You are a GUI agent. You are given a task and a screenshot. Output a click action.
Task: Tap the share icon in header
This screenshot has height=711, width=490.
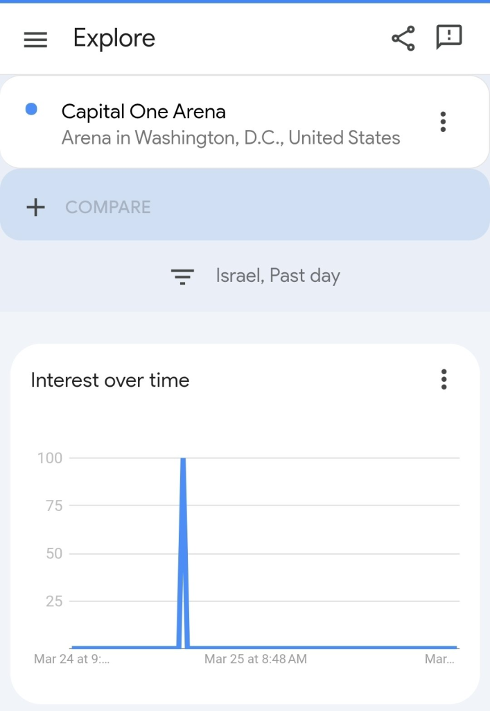tap(403, 38)
